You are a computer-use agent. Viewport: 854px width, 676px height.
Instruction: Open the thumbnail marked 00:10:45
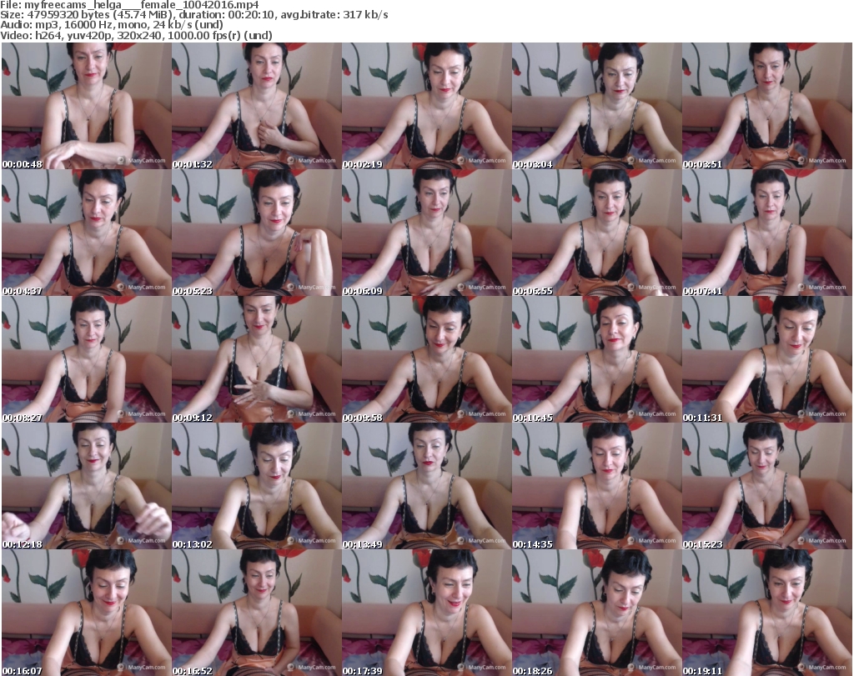coord(596,360)
